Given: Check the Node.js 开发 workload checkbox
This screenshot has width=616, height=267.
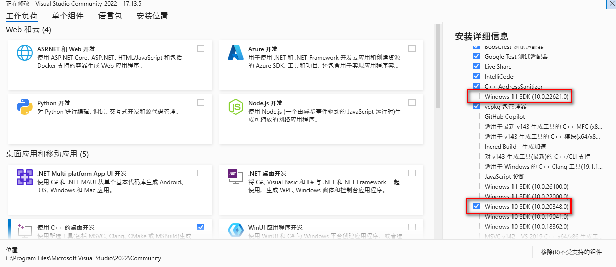Looking at the screenshot, I should [x=412, y=103].
